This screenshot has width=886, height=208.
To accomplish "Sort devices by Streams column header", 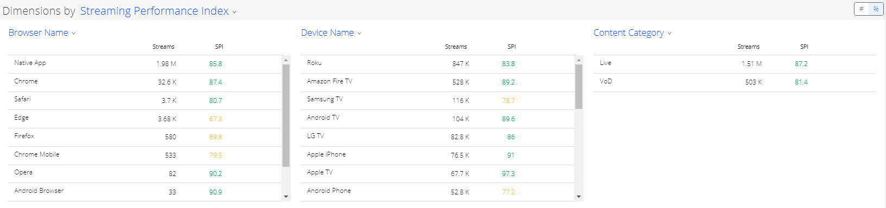I will 456,47.
